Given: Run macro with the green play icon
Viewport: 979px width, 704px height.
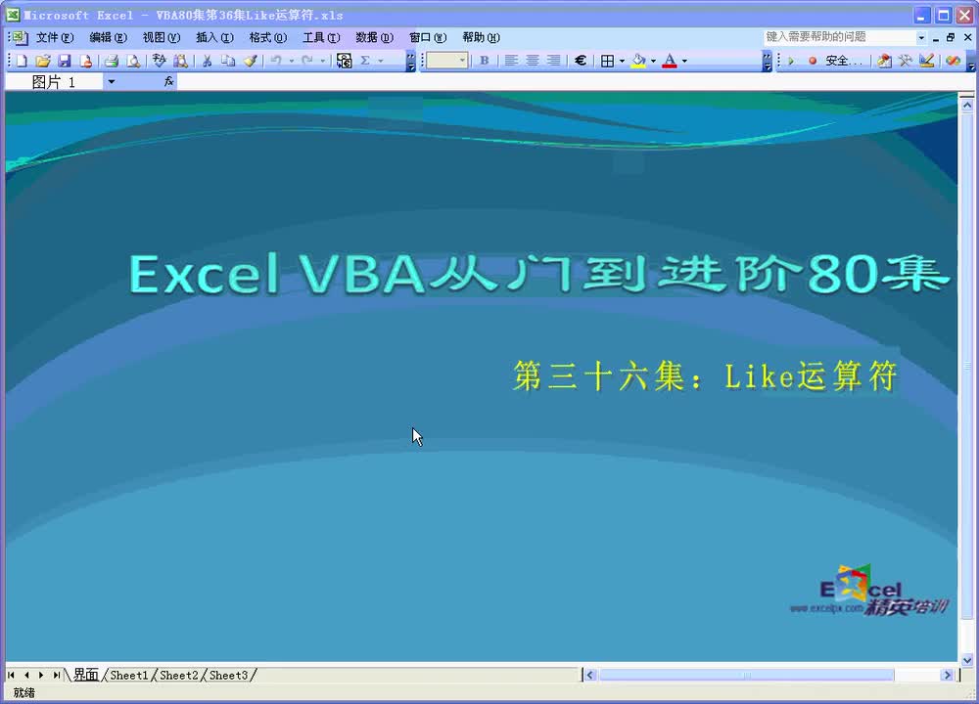Looking at the screenshot, I should tap(791, 61).
